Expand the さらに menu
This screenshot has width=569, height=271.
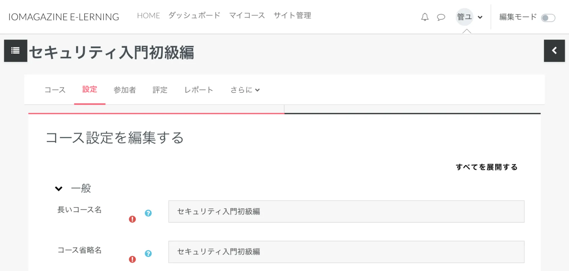coord(245,90)
